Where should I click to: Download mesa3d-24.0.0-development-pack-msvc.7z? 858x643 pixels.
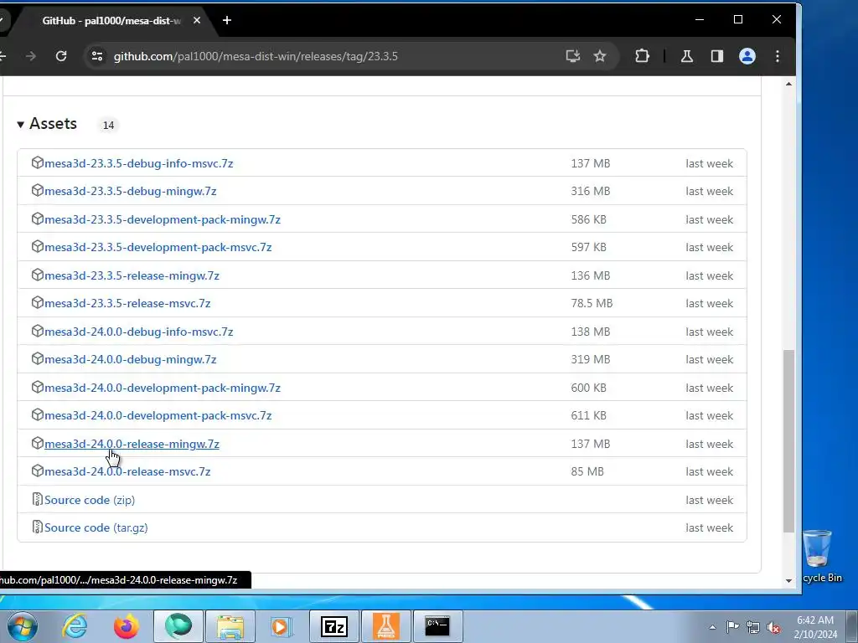[x=158, y=415]
